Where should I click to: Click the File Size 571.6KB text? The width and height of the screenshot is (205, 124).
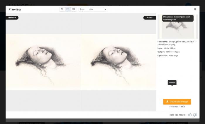click(177, 107)
